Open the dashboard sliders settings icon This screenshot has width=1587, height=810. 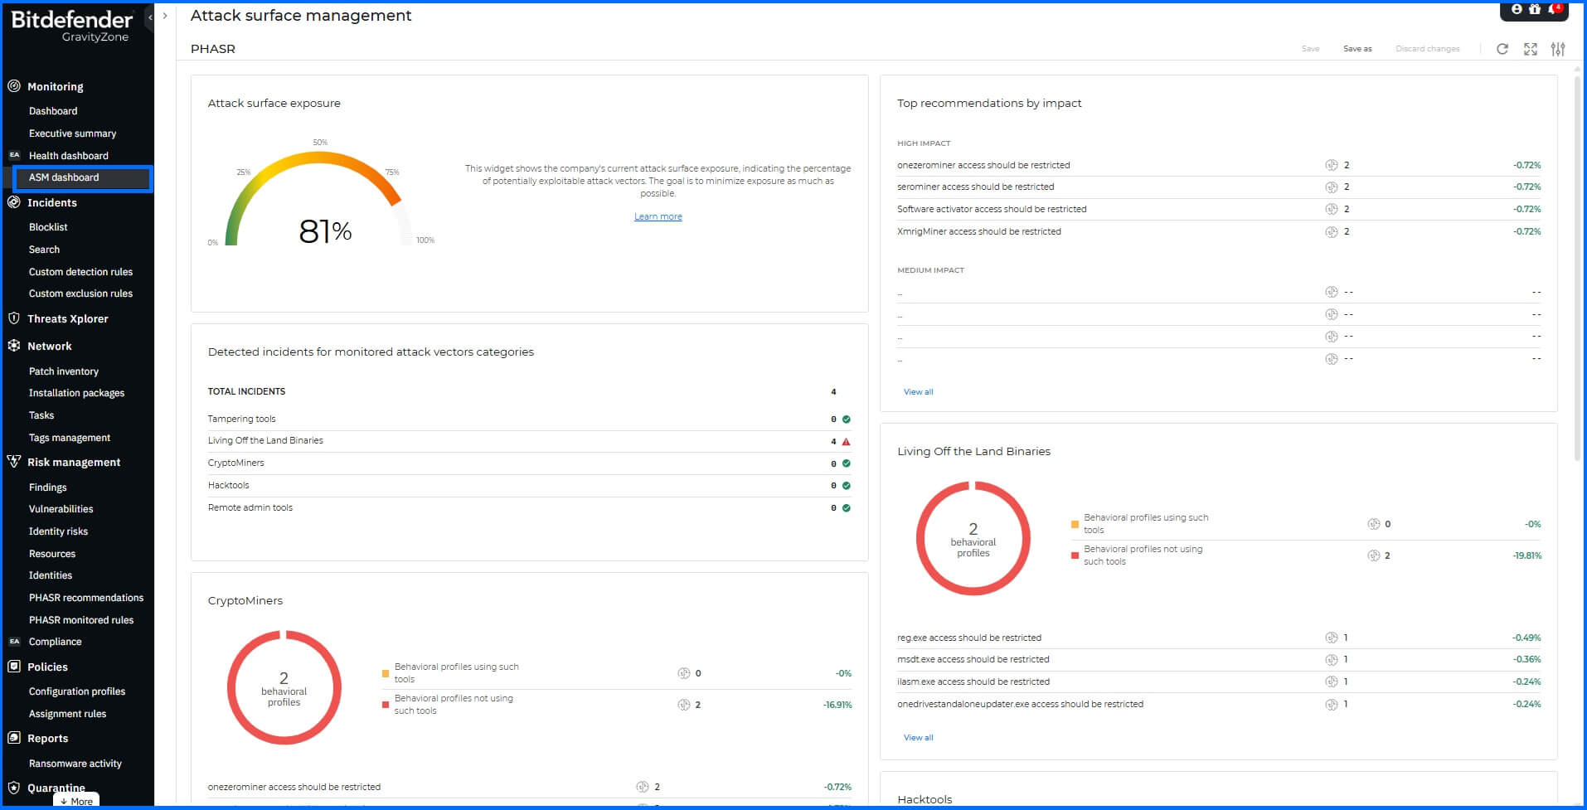tap(1558, 49)
